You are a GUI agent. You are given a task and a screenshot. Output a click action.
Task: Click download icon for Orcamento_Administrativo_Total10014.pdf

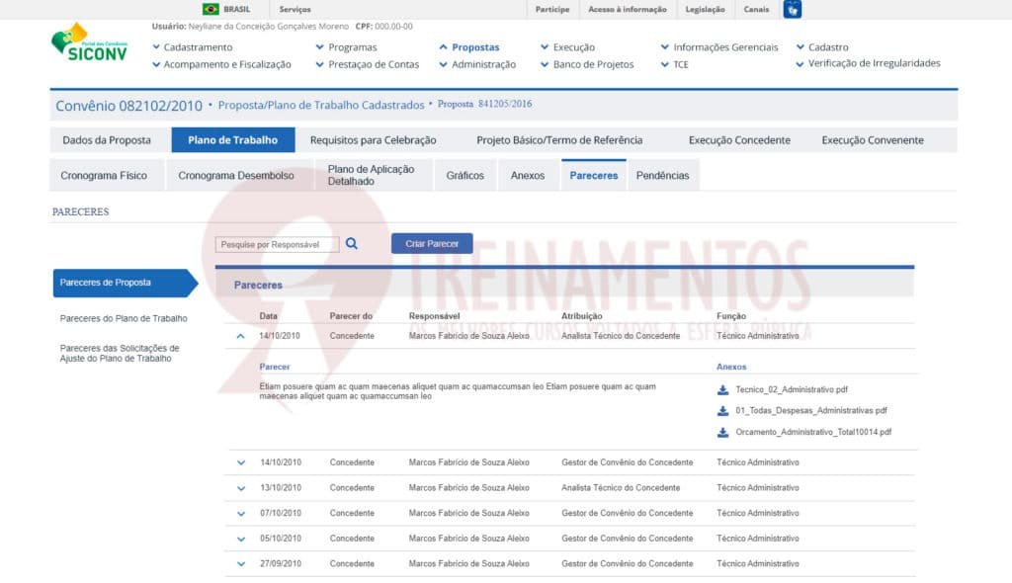point(723,433)
